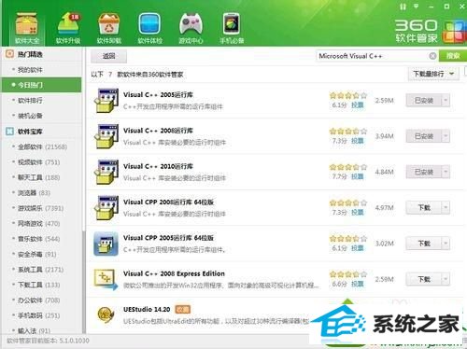Expand the arrow beside Visual C++ 2005运行库 已安装
Screen dimensions: 467x349
coord(446,100)
